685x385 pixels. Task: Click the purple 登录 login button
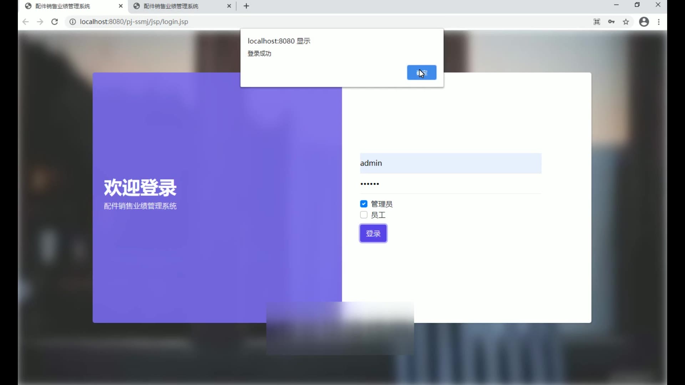(x=373, y=233)
